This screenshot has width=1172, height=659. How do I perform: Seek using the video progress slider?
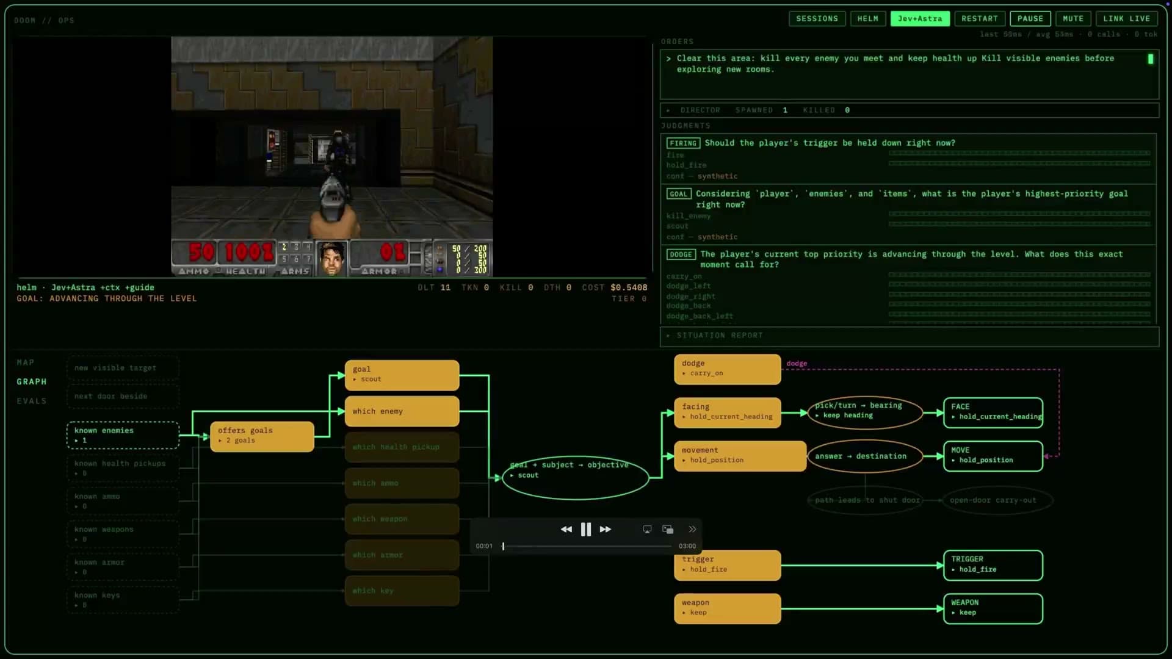point(587,546)
